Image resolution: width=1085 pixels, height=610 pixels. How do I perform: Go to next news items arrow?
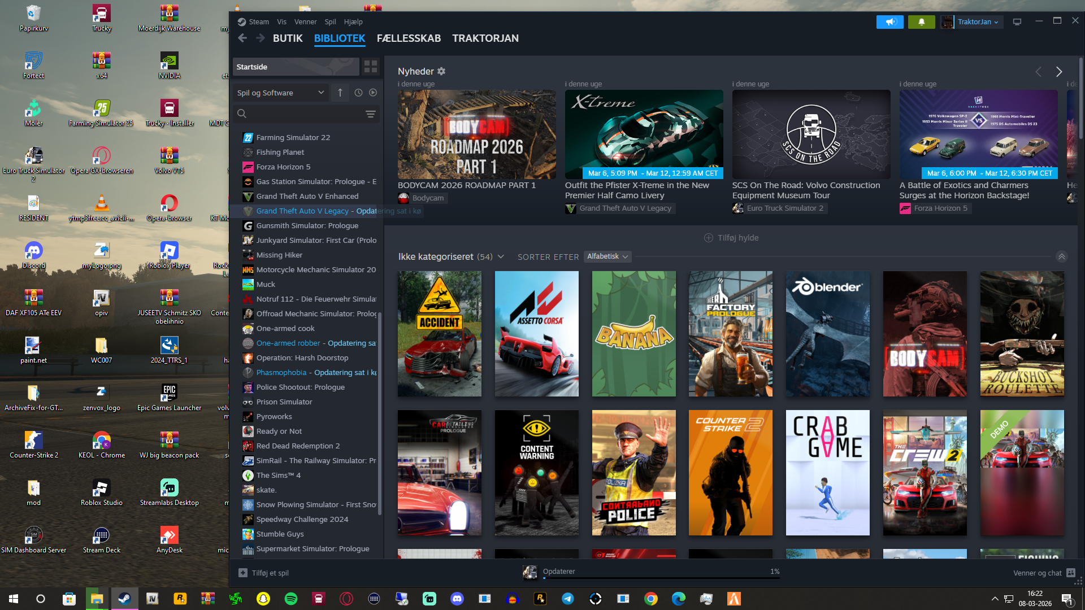1059,72
